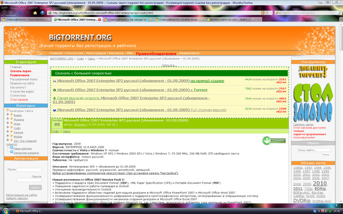Click the Firefox home icon
The width and height of the screenshot is (343, 214).
(x=35, y=13)
